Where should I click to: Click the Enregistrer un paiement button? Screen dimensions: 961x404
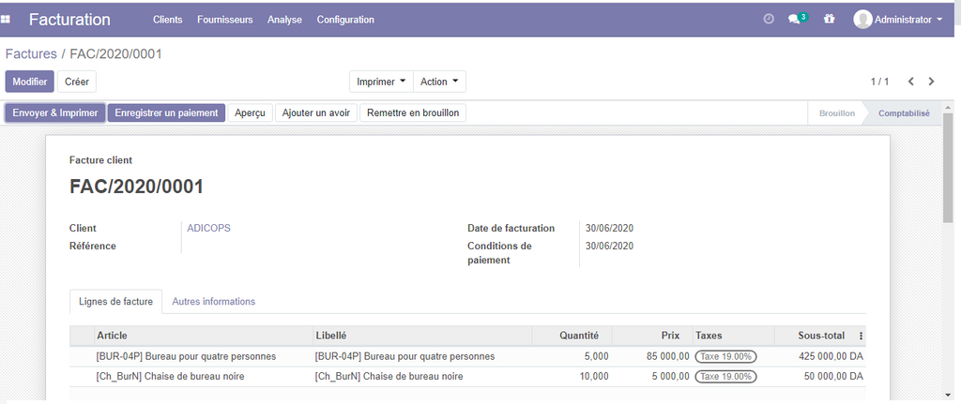coord(165,112)
